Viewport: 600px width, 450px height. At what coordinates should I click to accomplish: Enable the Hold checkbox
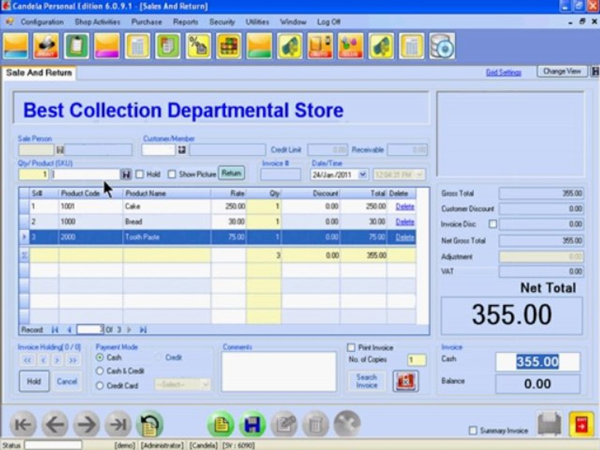(139, 174)
